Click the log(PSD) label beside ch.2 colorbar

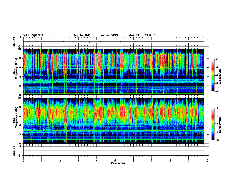pos(220,125)
